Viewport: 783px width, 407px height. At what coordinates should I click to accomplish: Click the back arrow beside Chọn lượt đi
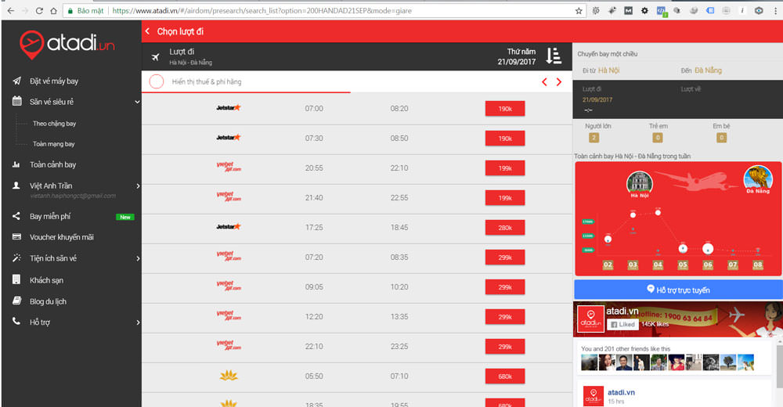click(x=147, y=31)
